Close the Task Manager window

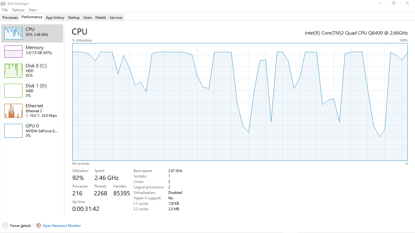pos(407,3)
